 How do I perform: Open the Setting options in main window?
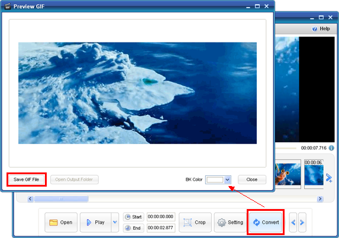[x=231, y=222]
